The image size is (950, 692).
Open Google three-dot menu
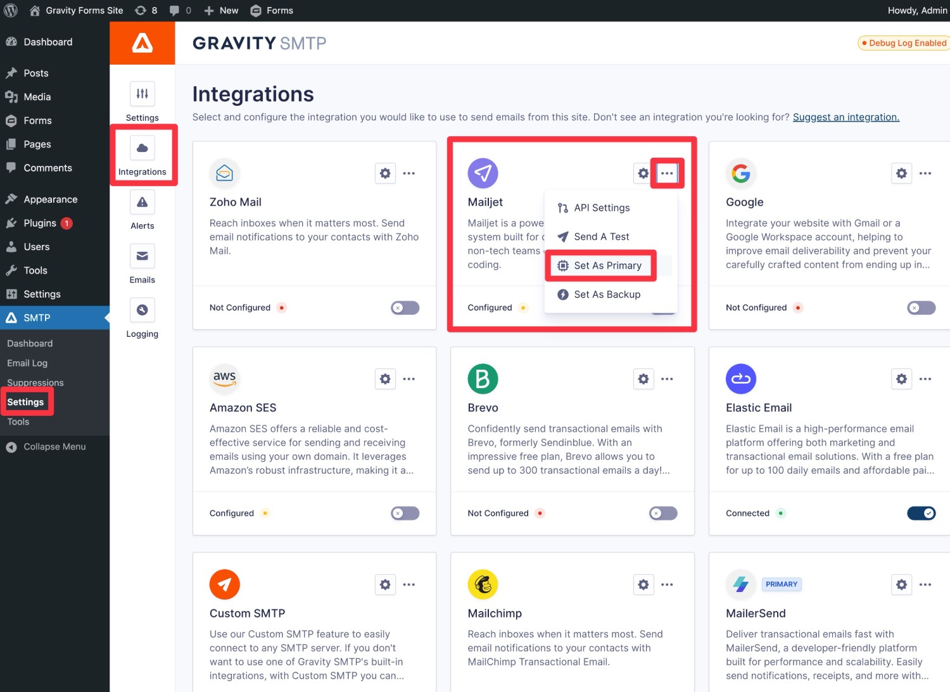925,173
